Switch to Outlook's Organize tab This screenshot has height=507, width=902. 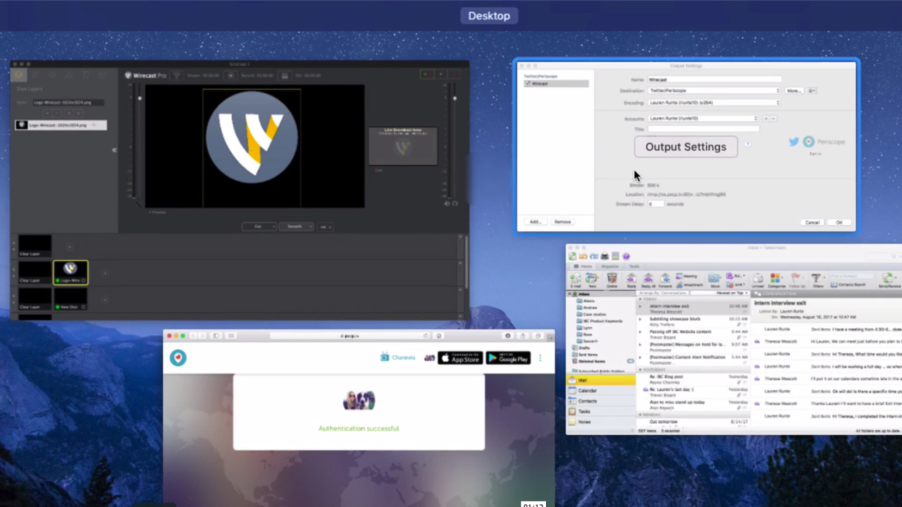click(610, 266)
